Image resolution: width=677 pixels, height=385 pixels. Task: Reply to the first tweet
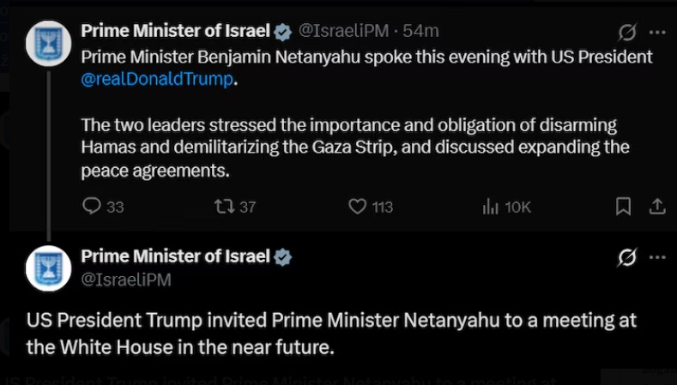point(92,207)
